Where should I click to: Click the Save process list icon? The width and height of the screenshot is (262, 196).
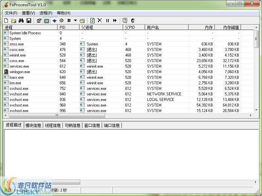pyautogui.click(x=29, y=20)
